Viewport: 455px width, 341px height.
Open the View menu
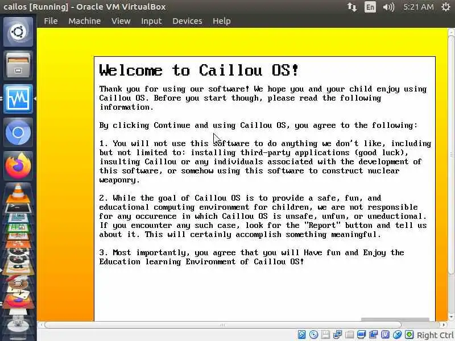click(x=121, y=21)
